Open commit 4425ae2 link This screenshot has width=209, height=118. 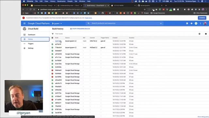tap(93, 48)
